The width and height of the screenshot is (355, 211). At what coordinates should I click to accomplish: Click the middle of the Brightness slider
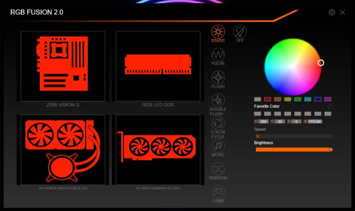tap(294, 150)
